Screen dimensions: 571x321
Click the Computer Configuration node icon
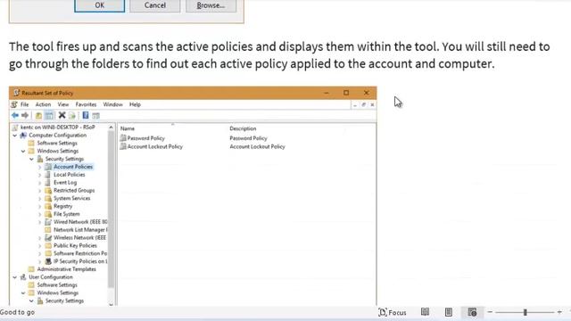(x=23, y=135)
